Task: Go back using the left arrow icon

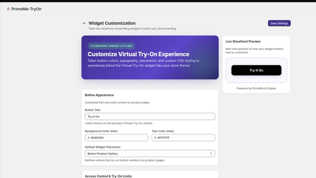Action: click(85, 23)
